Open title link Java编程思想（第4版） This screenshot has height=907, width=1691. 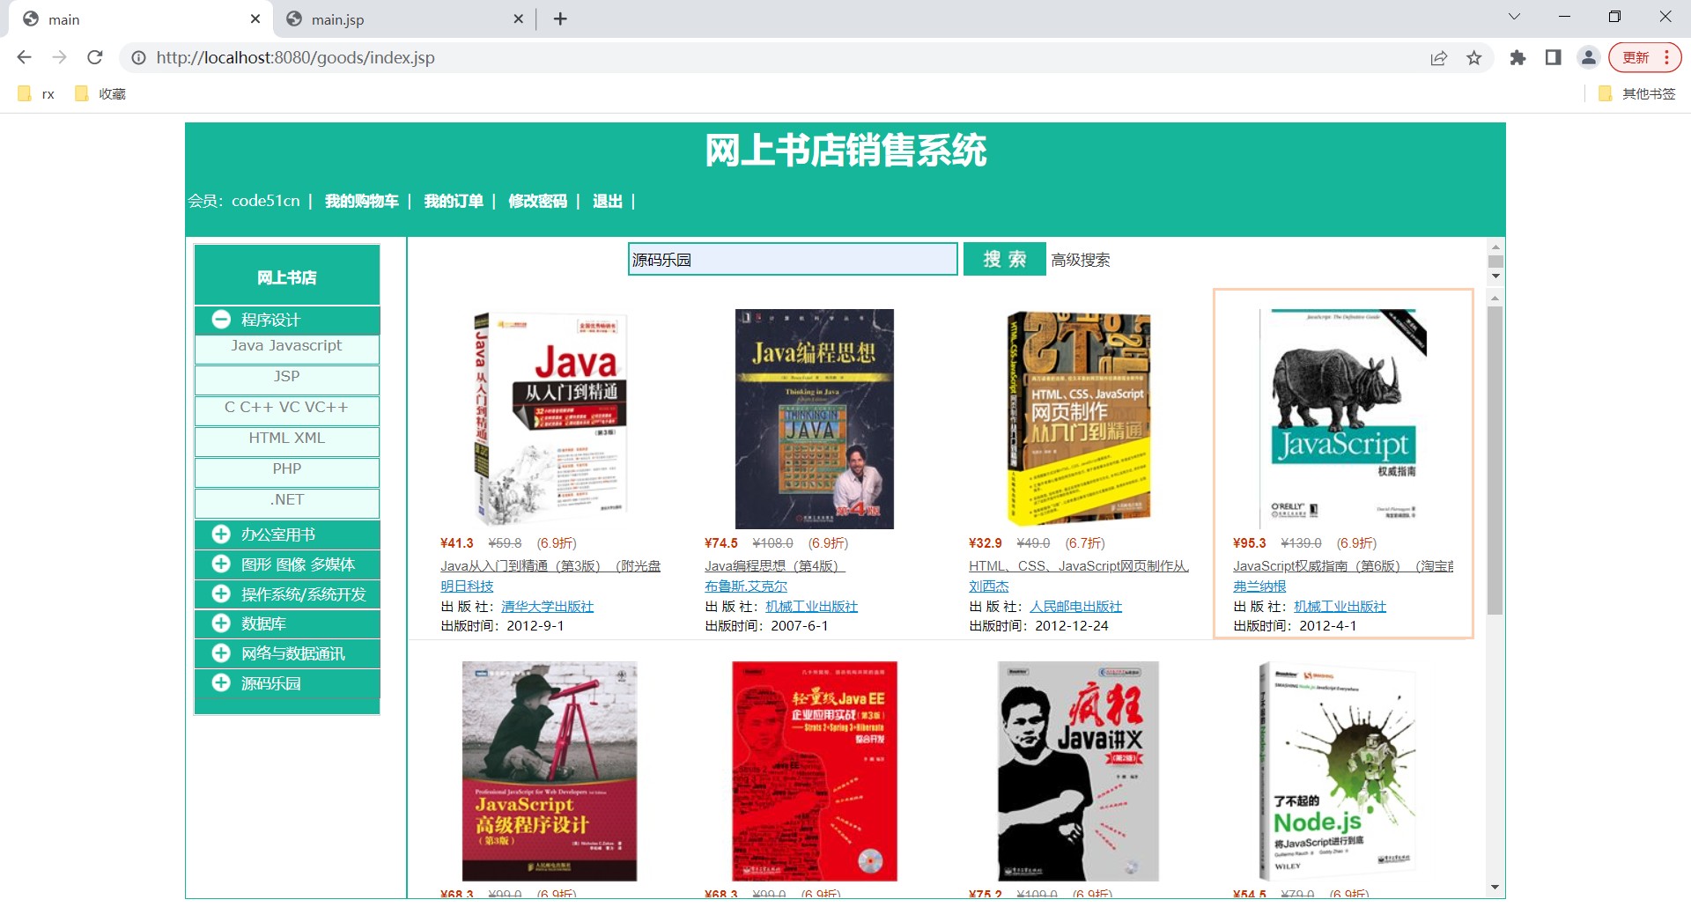[x=774, y=566]
